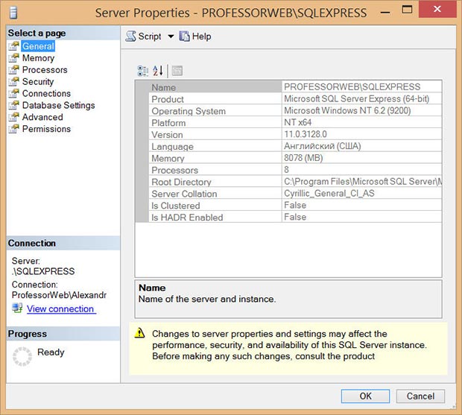Open the Memory page
This screenshot has width=462, height=415.
click(x=38, y=58)
